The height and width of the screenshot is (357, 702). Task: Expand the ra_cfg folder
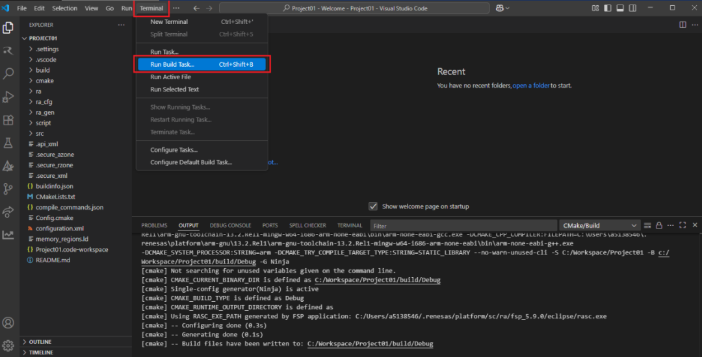coord(44,102)
